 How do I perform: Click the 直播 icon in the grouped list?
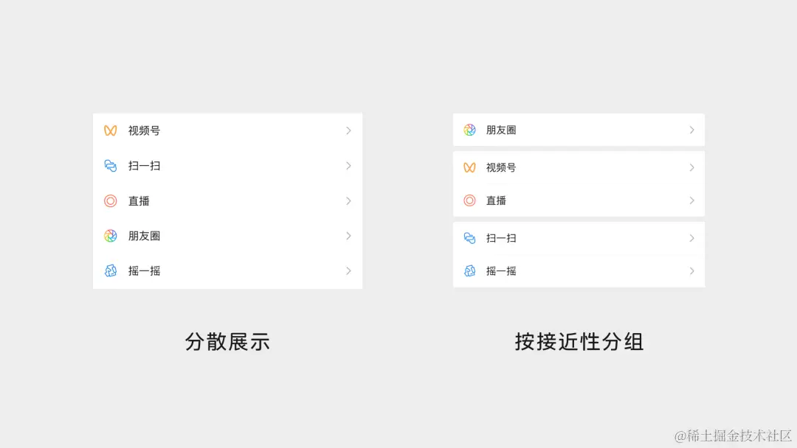[469, 200]
